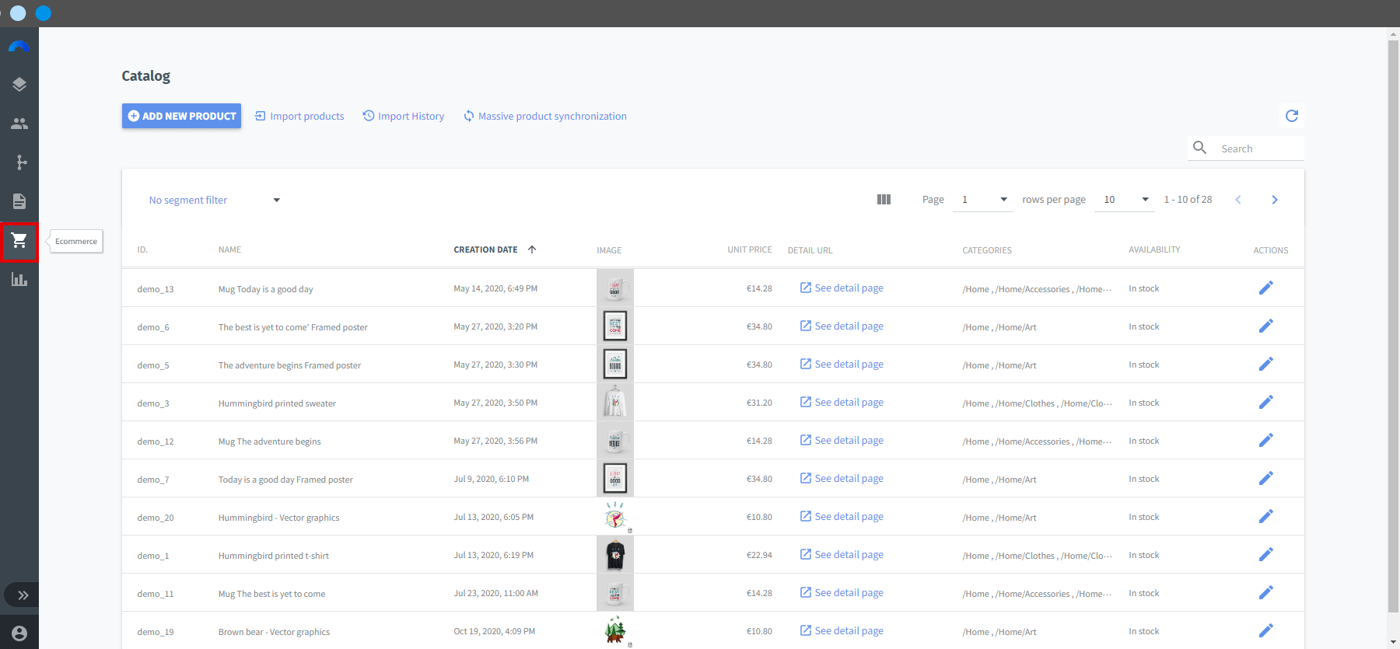The width and height of the screenshot is (1400, 649).
Task: Edit product demo_19
Action: coord(1266,630)
